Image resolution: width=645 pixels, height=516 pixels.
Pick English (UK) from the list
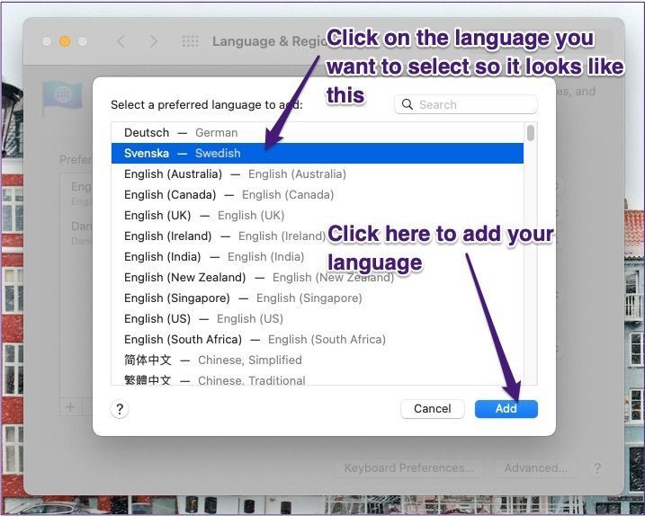[318, 215]
